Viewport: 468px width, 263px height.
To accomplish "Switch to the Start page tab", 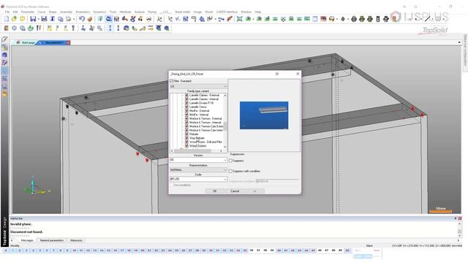I will pos(26,42).
